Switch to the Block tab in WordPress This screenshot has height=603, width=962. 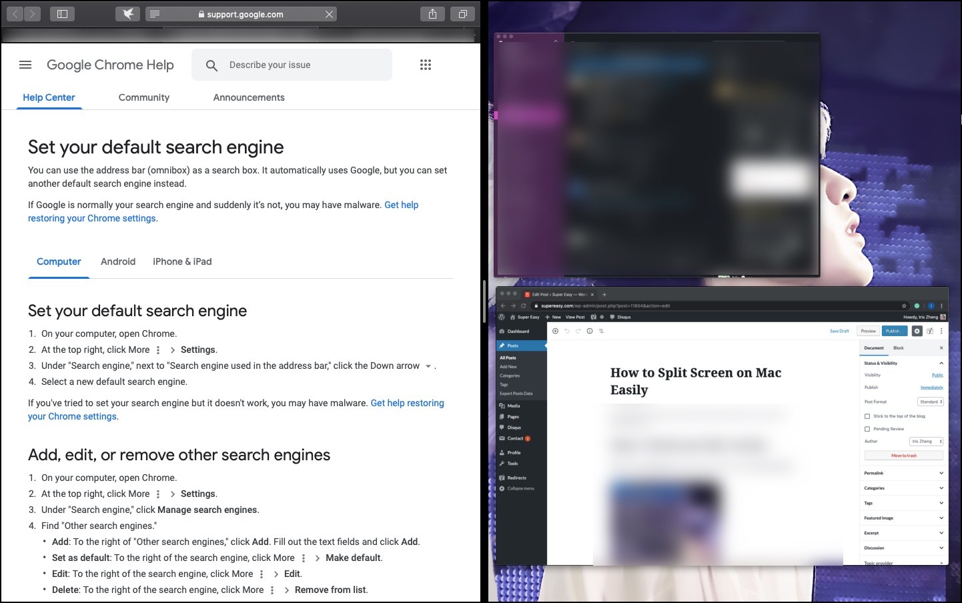899,348
